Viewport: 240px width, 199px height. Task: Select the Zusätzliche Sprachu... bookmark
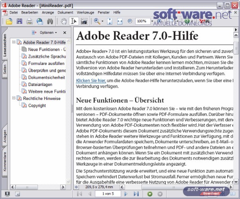47,57
